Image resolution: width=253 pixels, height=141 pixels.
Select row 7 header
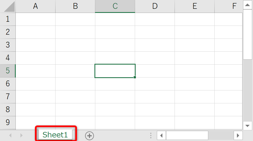pos(8,97)
